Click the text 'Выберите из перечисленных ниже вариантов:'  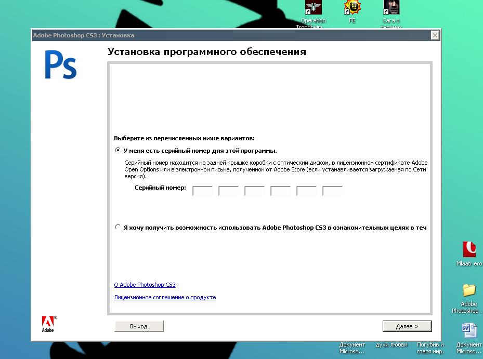[184, 138]
